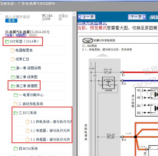Open 3.3 传感器、部分执行元件 page

coord(50,139)
